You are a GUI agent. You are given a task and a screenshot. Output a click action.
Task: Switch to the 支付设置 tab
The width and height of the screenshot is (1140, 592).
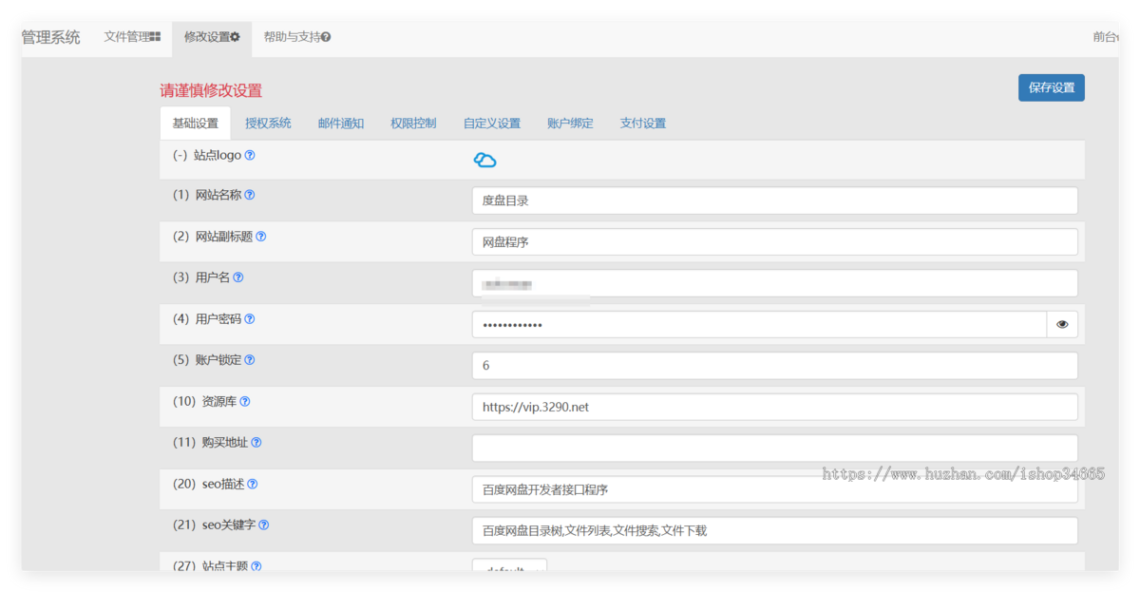tap(643, 124)
